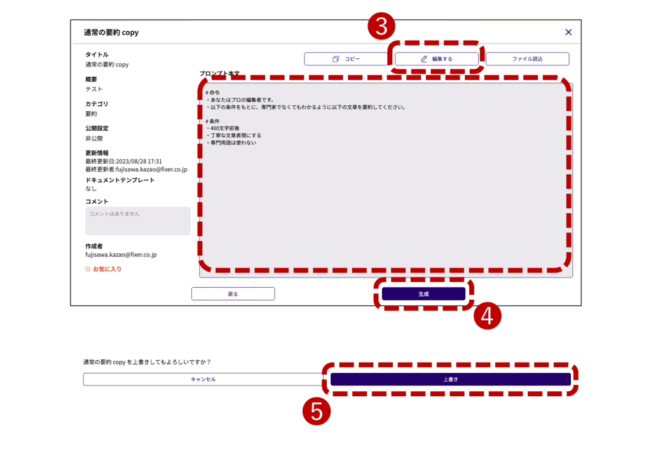651x449 pixels.
Task: Cancel the overwrite with キャンセル
Action: point(203,379)
